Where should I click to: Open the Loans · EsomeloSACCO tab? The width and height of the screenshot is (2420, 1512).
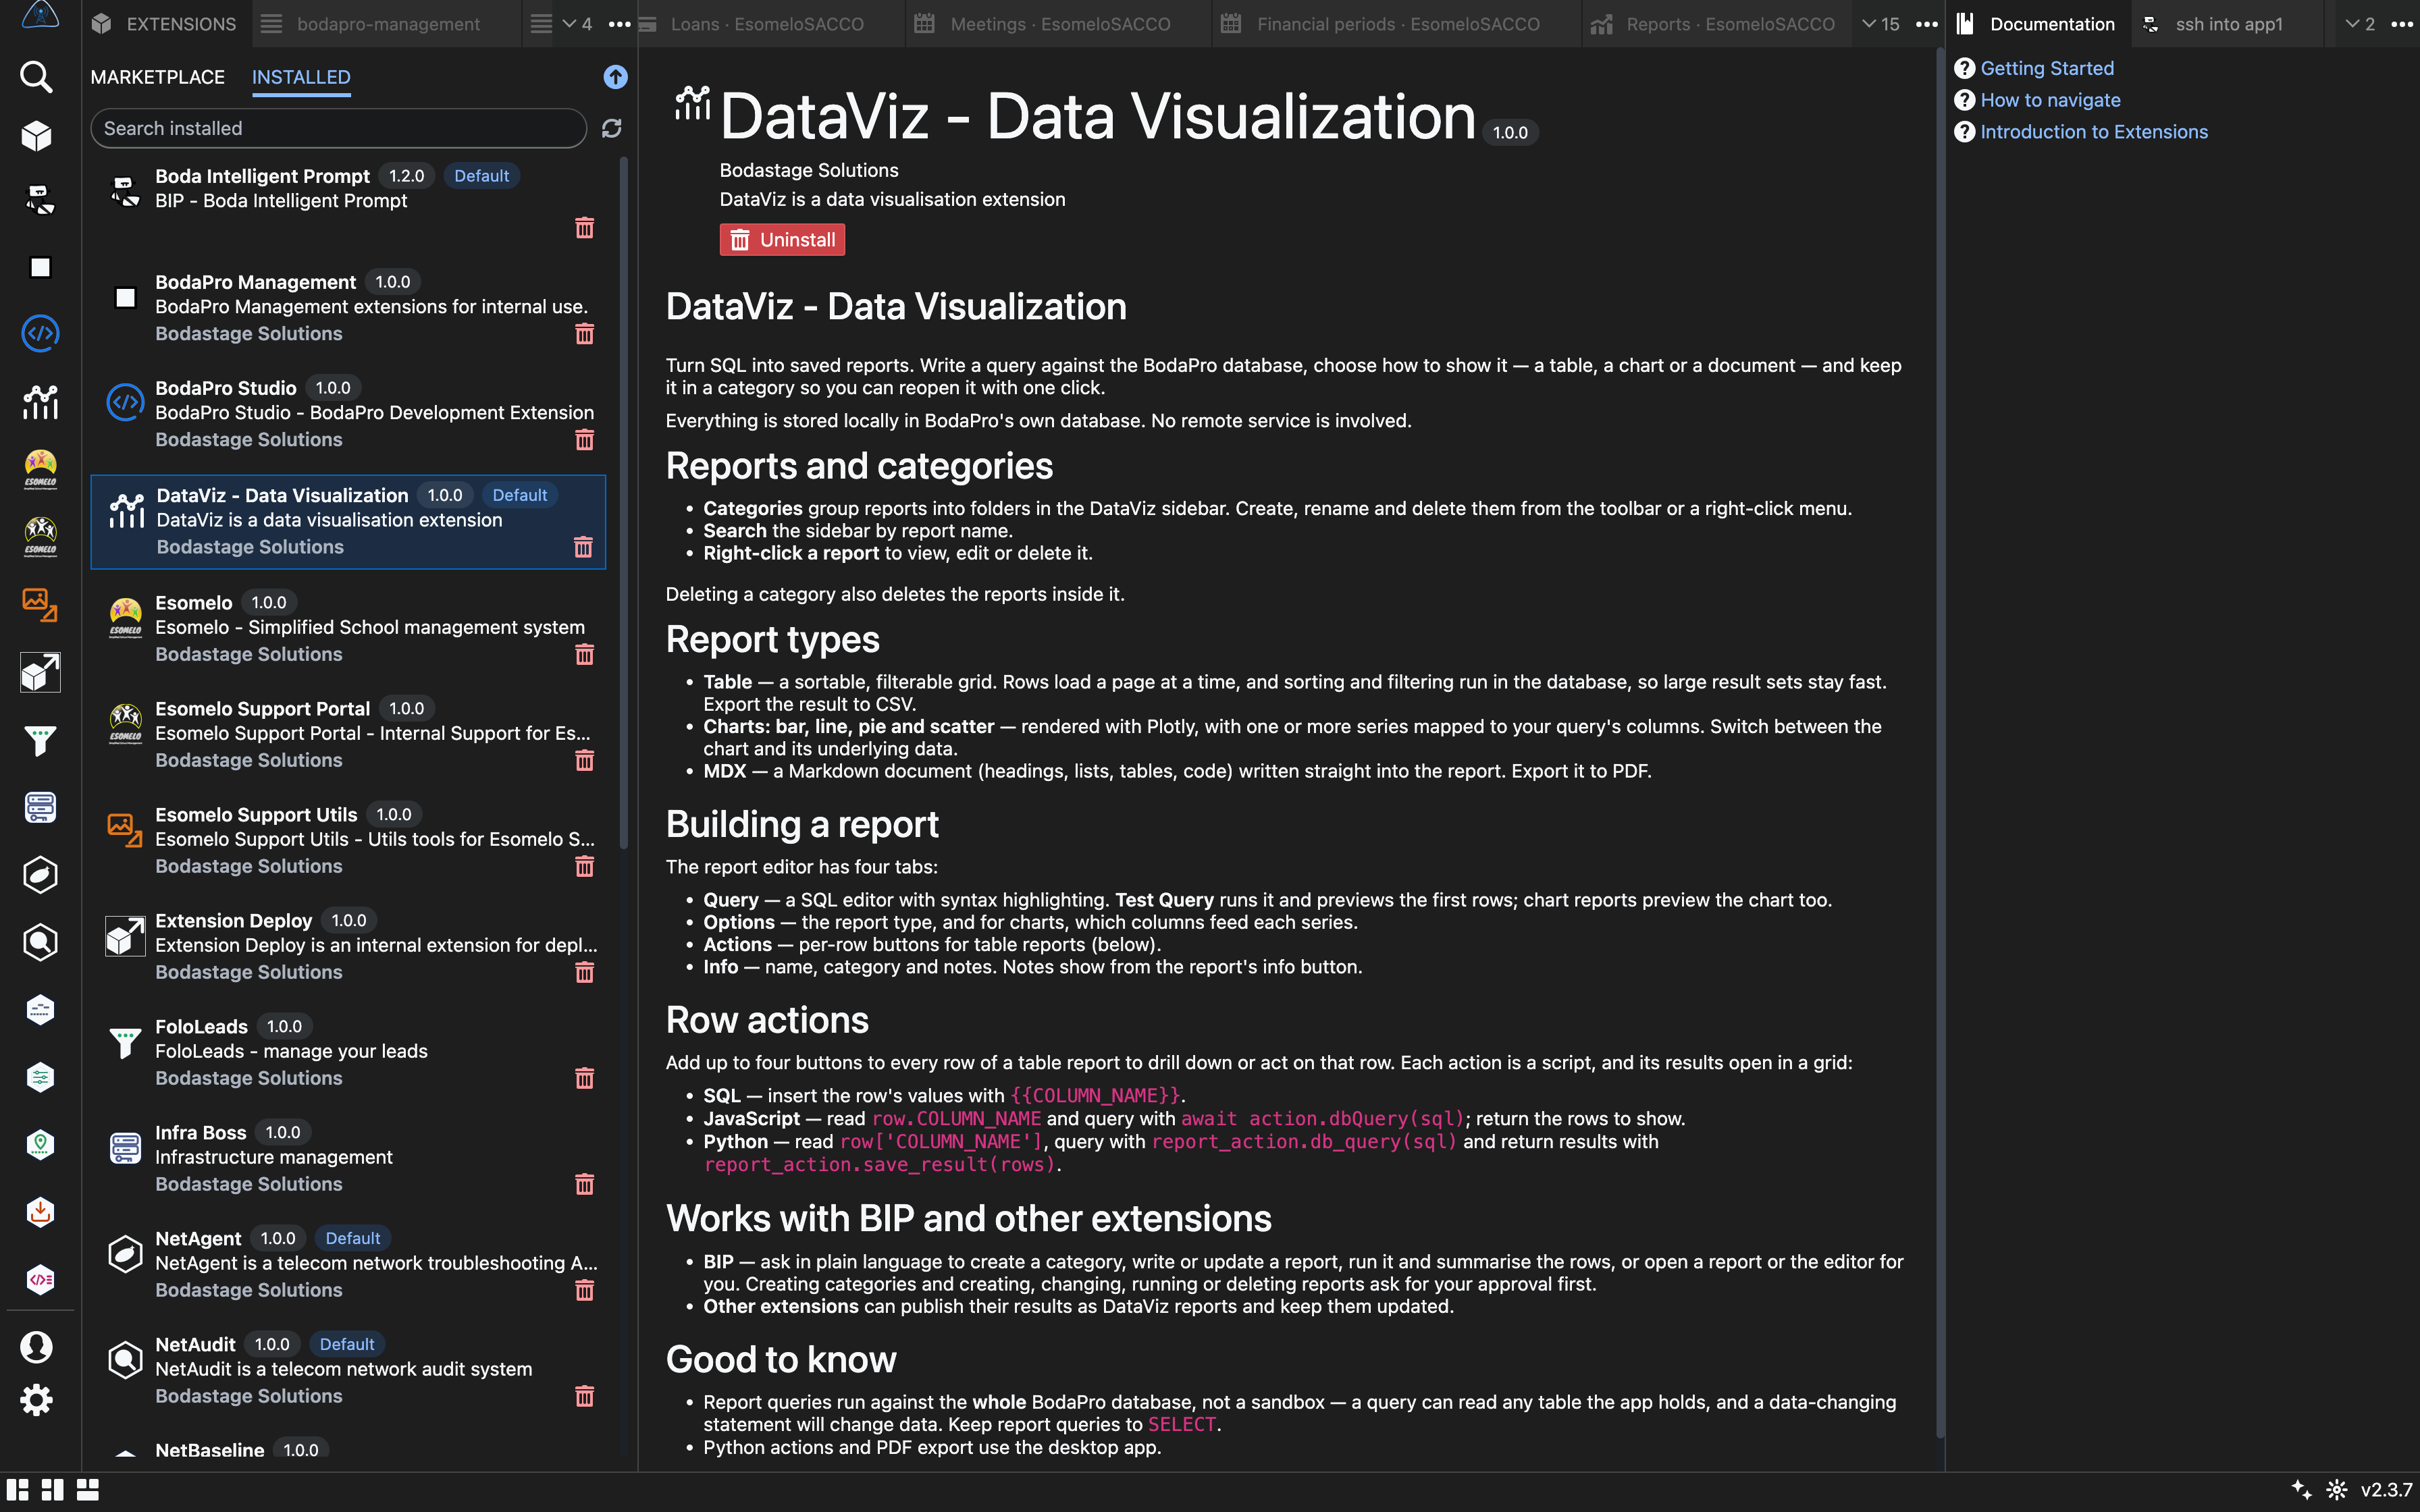tap(767, 24)
